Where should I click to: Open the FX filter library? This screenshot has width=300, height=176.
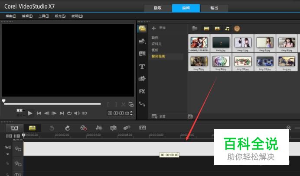pyautogui.click(x=142, y=91)
